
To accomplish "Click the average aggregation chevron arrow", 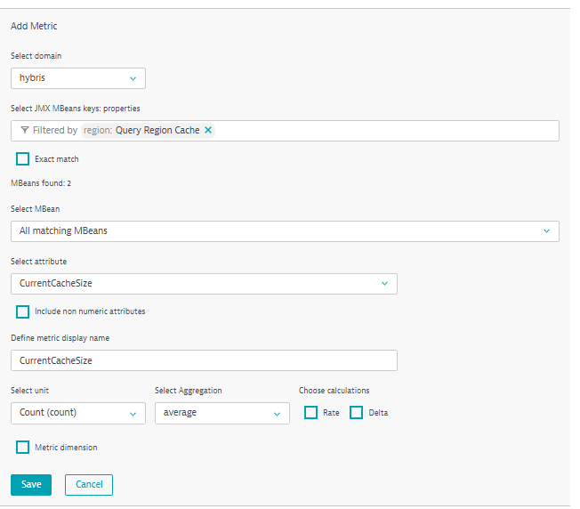I will pyautogui.click(x=277, y=414).
